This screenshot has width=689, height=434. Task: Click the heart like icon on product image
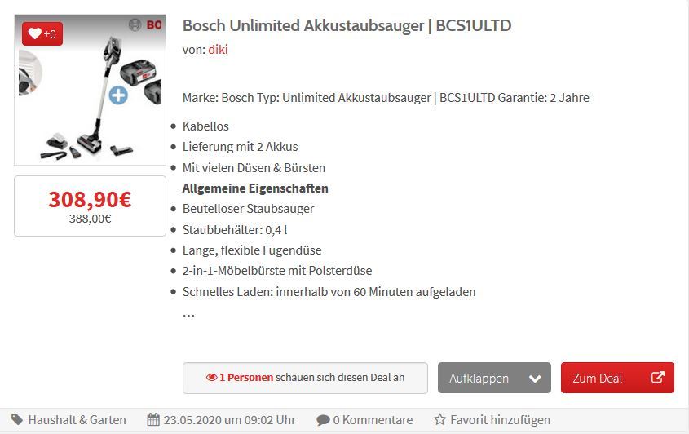pyautogui.click(x=34, y=33)
